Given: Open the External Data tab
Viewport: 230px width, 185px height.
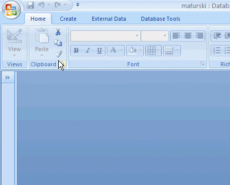Looking at the screenshot, I should pos(109,19).
